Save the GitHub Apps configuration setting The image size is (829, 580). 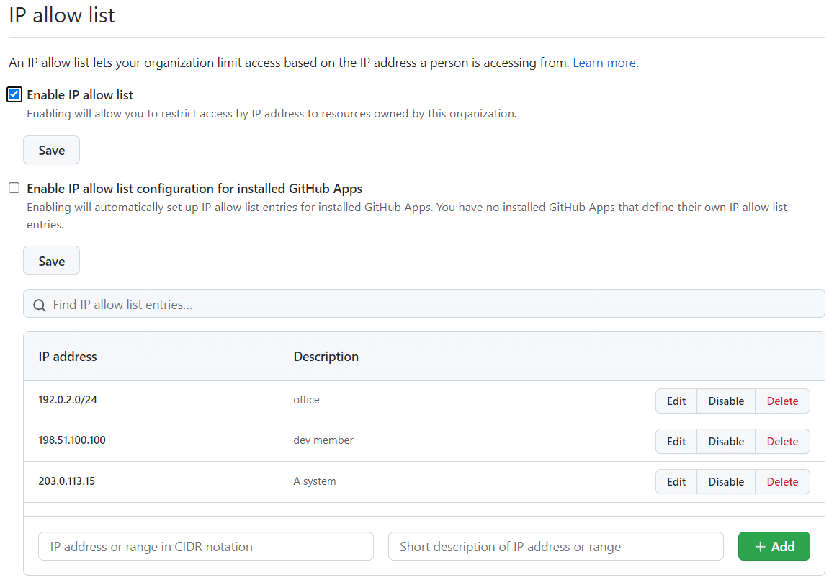click(x=50, y=260)
